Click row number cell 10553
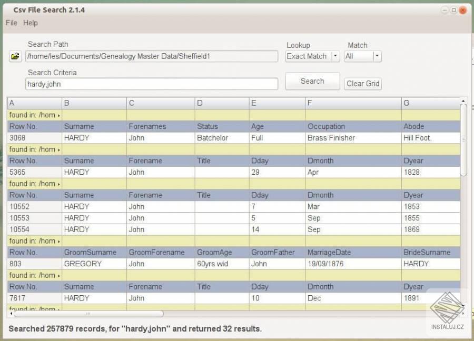 tap(34, 218)
